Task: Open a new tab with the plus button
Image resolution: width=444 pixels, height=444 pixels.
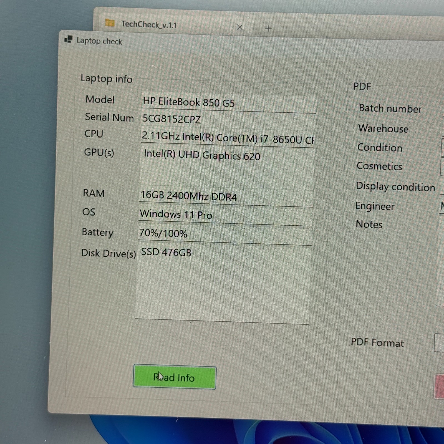Action: pyautogui.click(x=268, y=28)
